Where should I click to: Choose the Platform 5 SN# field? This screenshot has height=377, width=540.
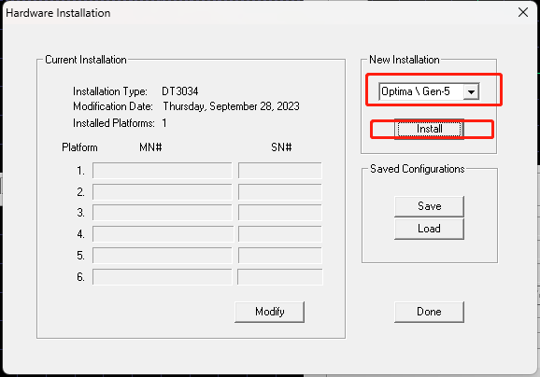point(280,256)
